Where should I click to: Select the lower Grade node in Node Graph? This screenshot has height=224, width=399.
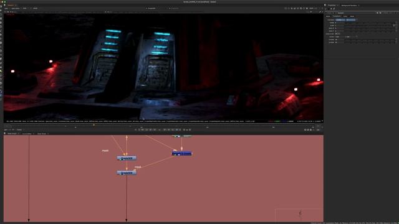click(x=127, y=173)
